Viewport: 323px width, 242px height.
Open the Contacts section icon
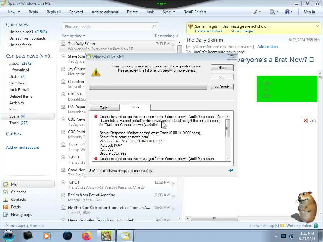point(6,199)
